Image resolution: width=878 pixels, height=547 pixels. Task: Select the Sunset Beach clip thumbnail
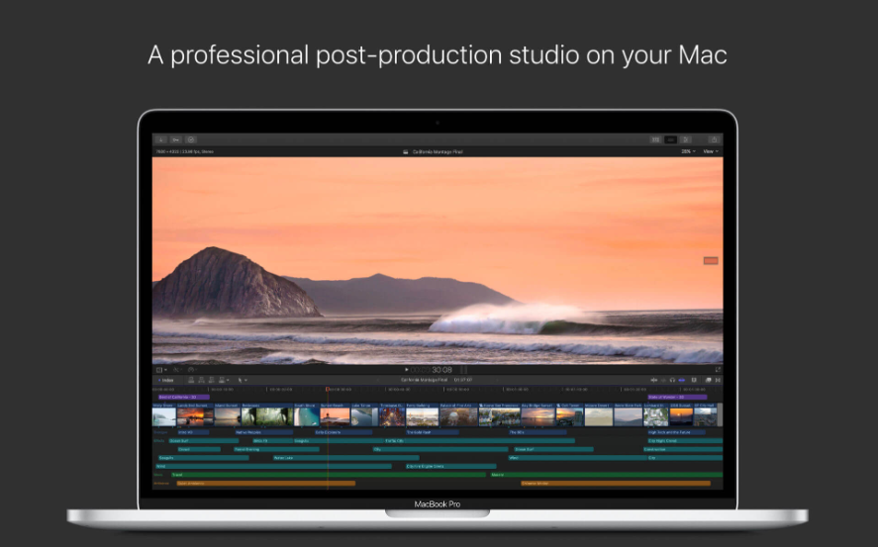(335, 416)
